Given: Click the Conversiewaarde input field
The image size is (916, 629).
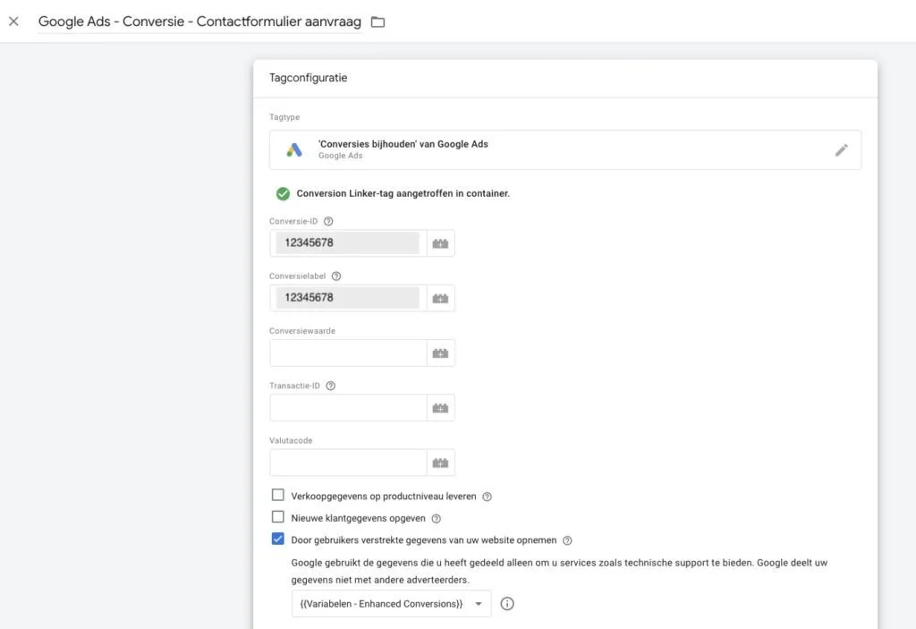Looking at the screenshot, I should 348,353.
